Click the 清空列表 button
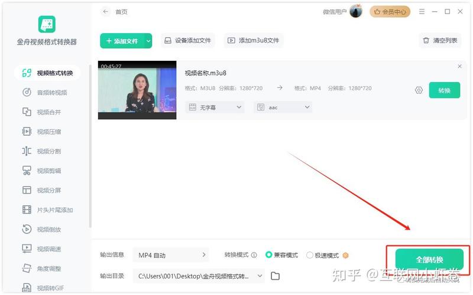 pos(440,41)
